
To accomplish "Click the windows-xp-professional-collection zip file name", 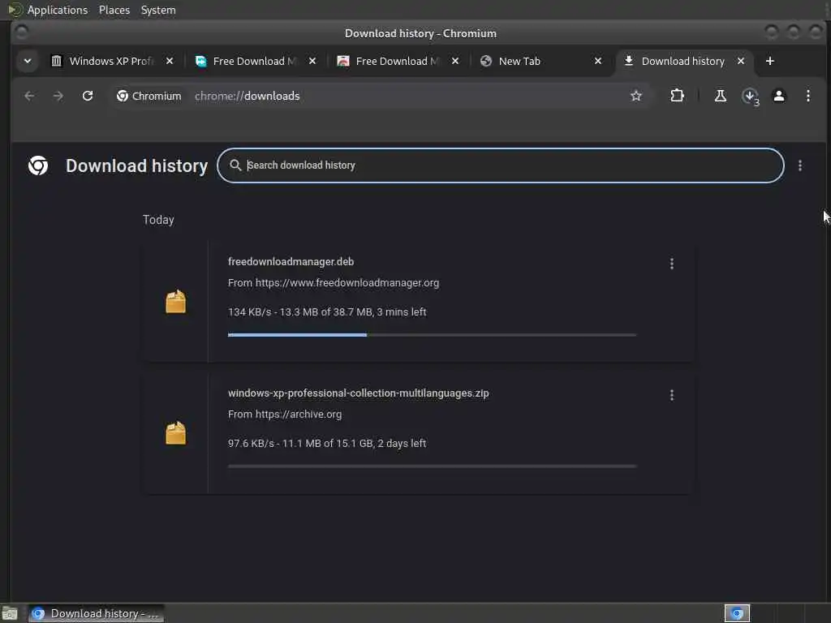I will point(358,393).
